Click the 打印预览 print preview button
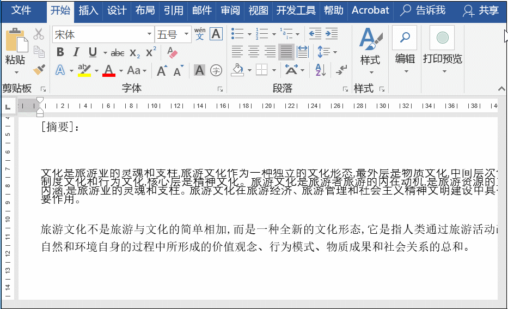508x309 pixels. click(x=443, y=49)
